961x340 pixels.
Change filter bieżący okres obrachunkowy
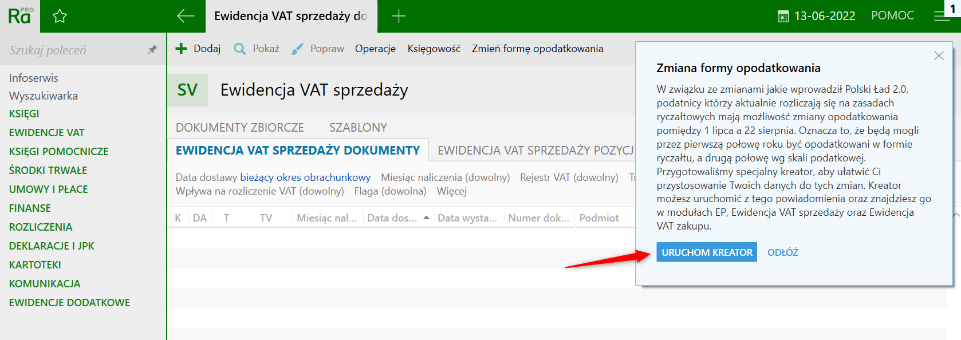click(305, 177)
